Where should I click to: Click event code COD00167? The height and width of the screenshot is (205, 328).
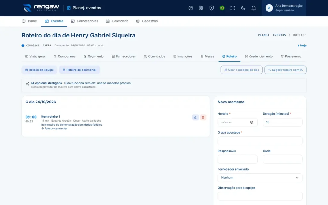coord(32,45)
